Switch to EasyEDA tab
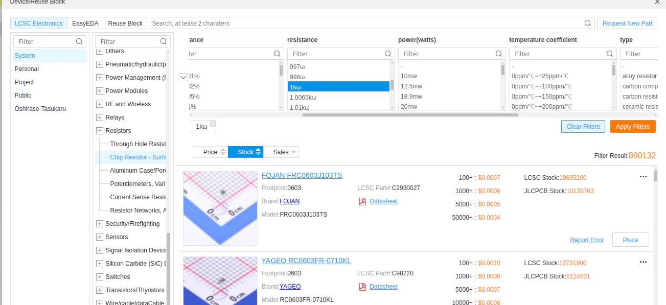The image size is (666, 305). 85,23
